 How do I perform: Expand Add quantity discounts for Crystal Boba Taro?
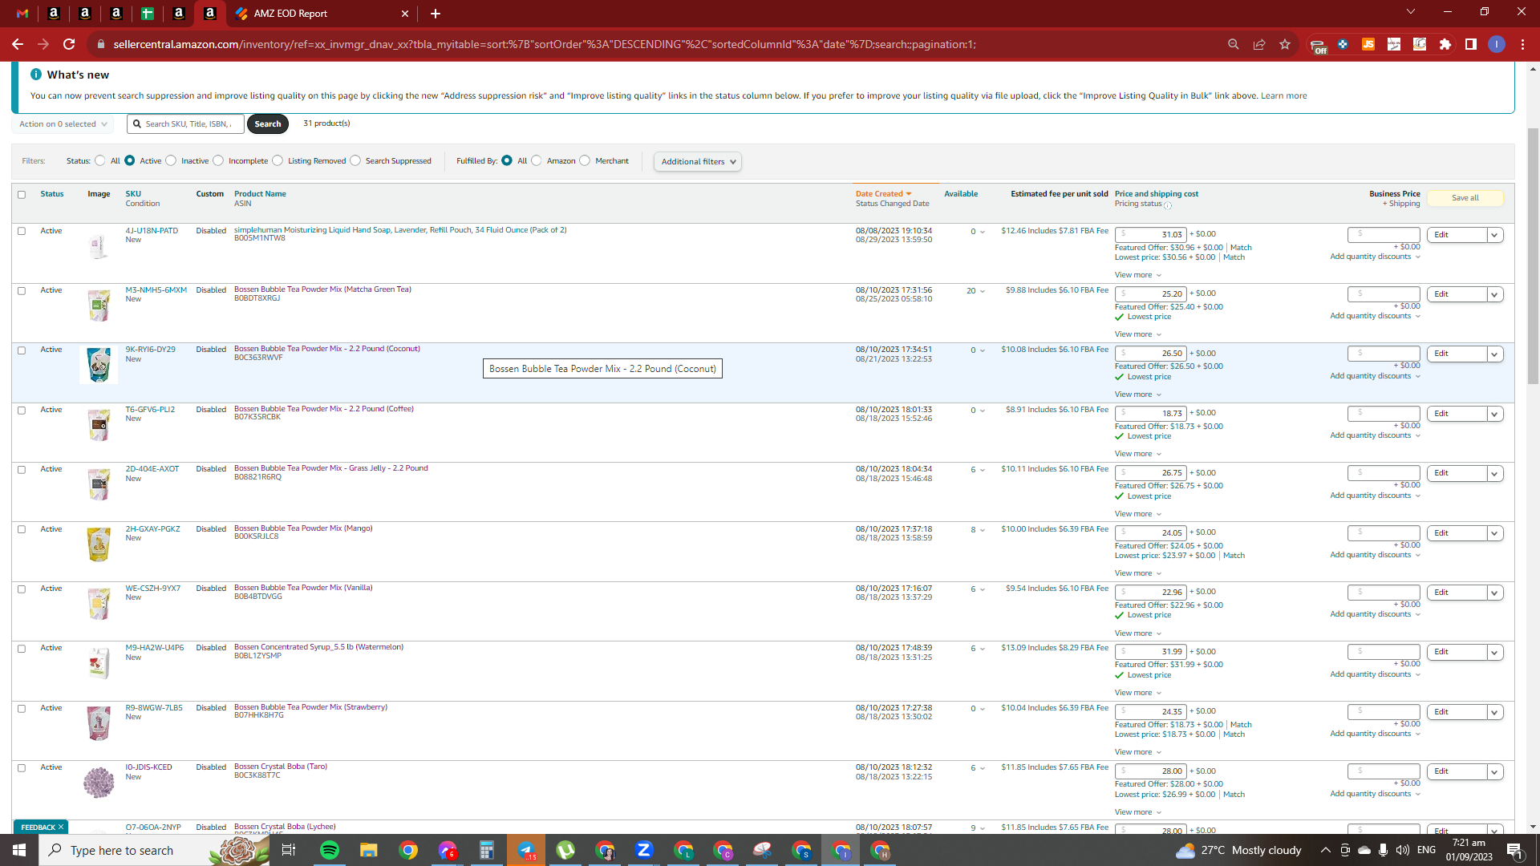coord(1376,794)
